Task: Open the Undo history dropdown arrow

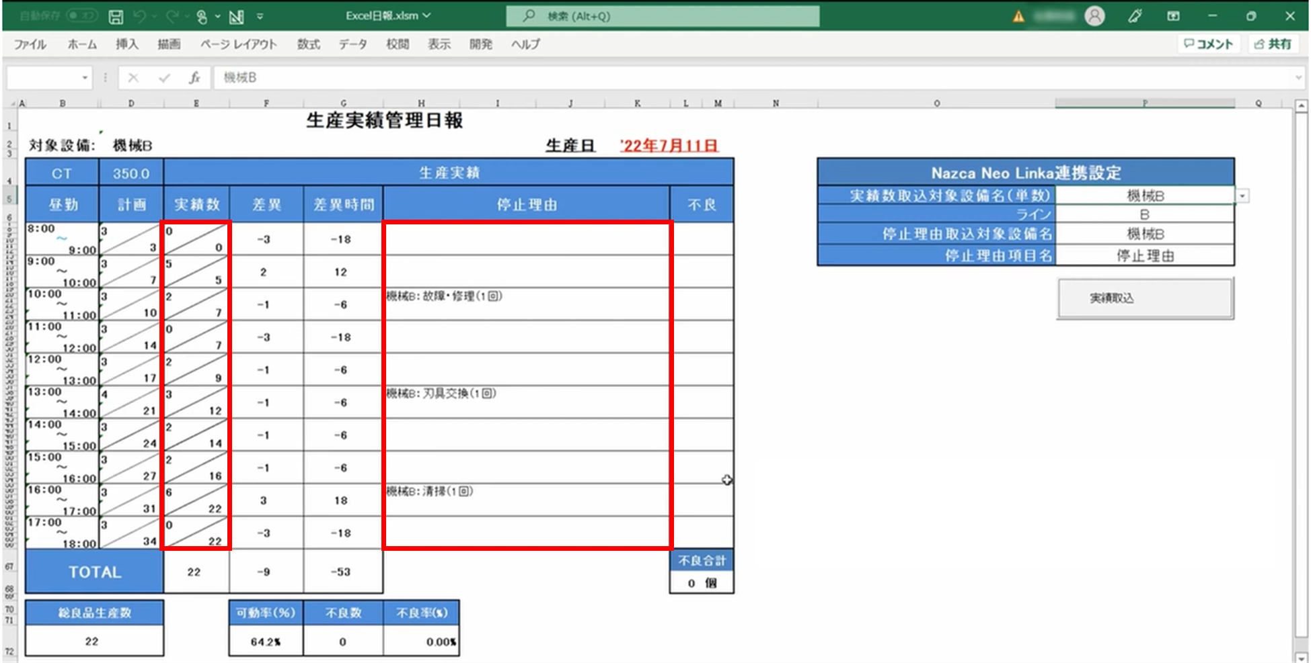Action: click(x=154, y=16)
